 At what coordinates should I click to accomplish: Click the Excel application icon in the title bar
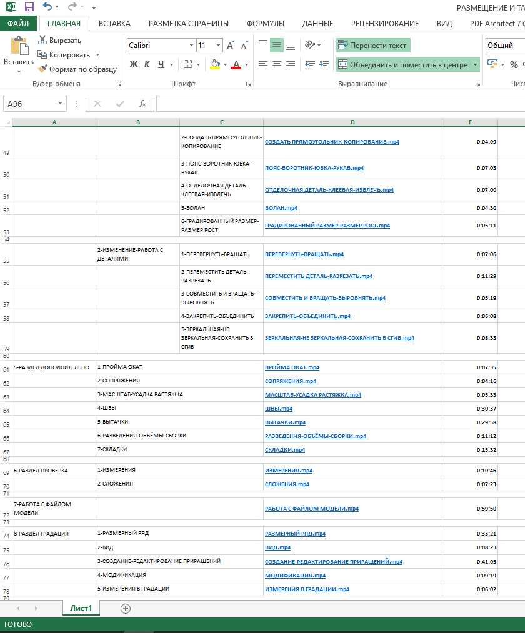pos(11,7)
